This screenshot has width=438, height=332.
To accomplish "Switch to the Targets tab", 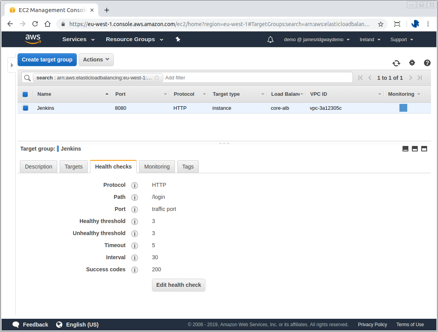I will click(x=74, y=167).
